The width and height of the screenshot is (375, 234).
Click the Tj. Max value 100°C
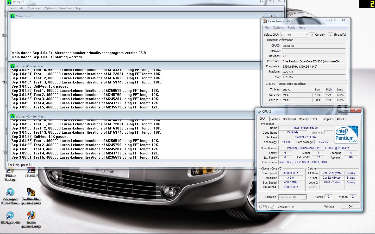[x=297, y=90]
